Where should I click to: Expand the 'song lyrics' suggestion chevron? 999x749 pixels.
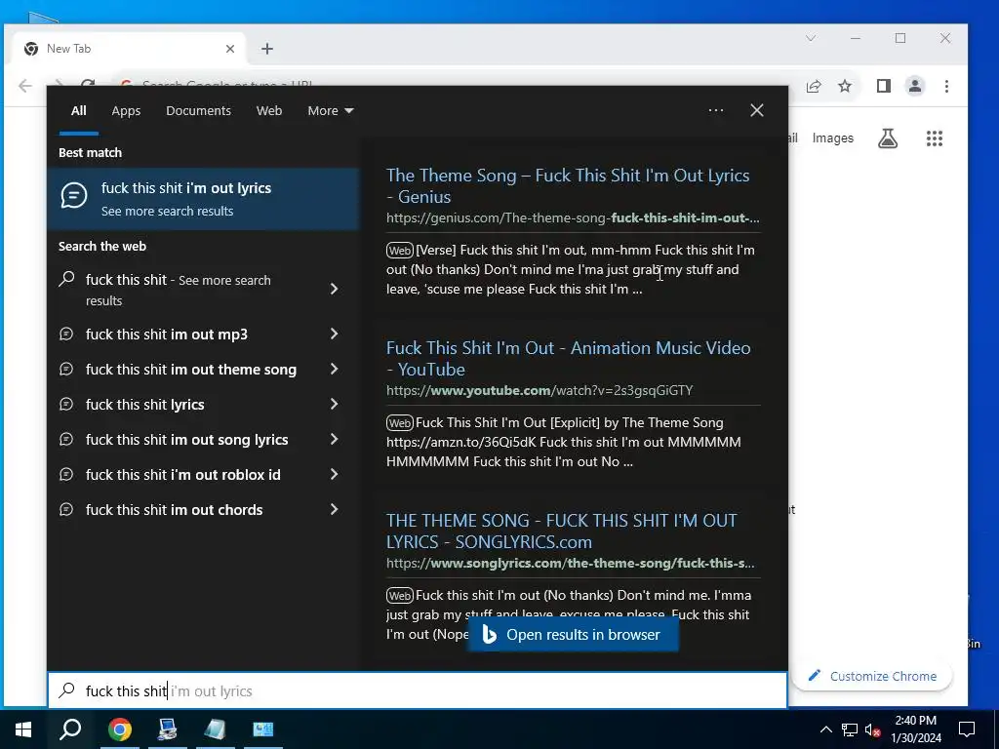(334, 439)
